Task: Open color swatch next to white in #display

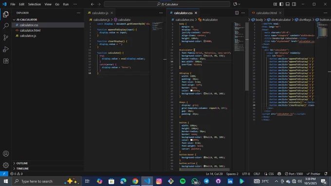Action: pyautogui.click(x=191, y=91)
